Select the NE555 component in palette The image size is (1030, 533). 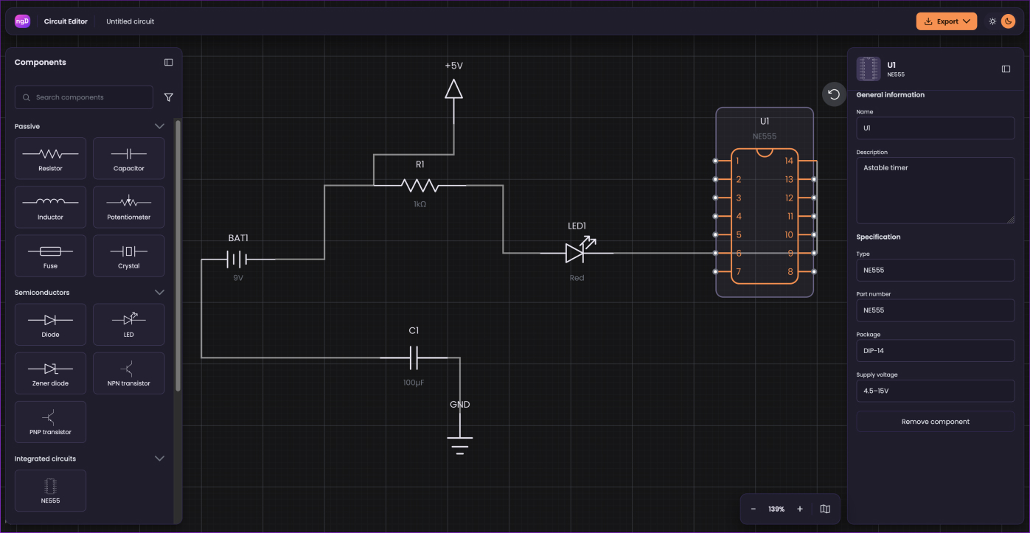tap(50, 490)
